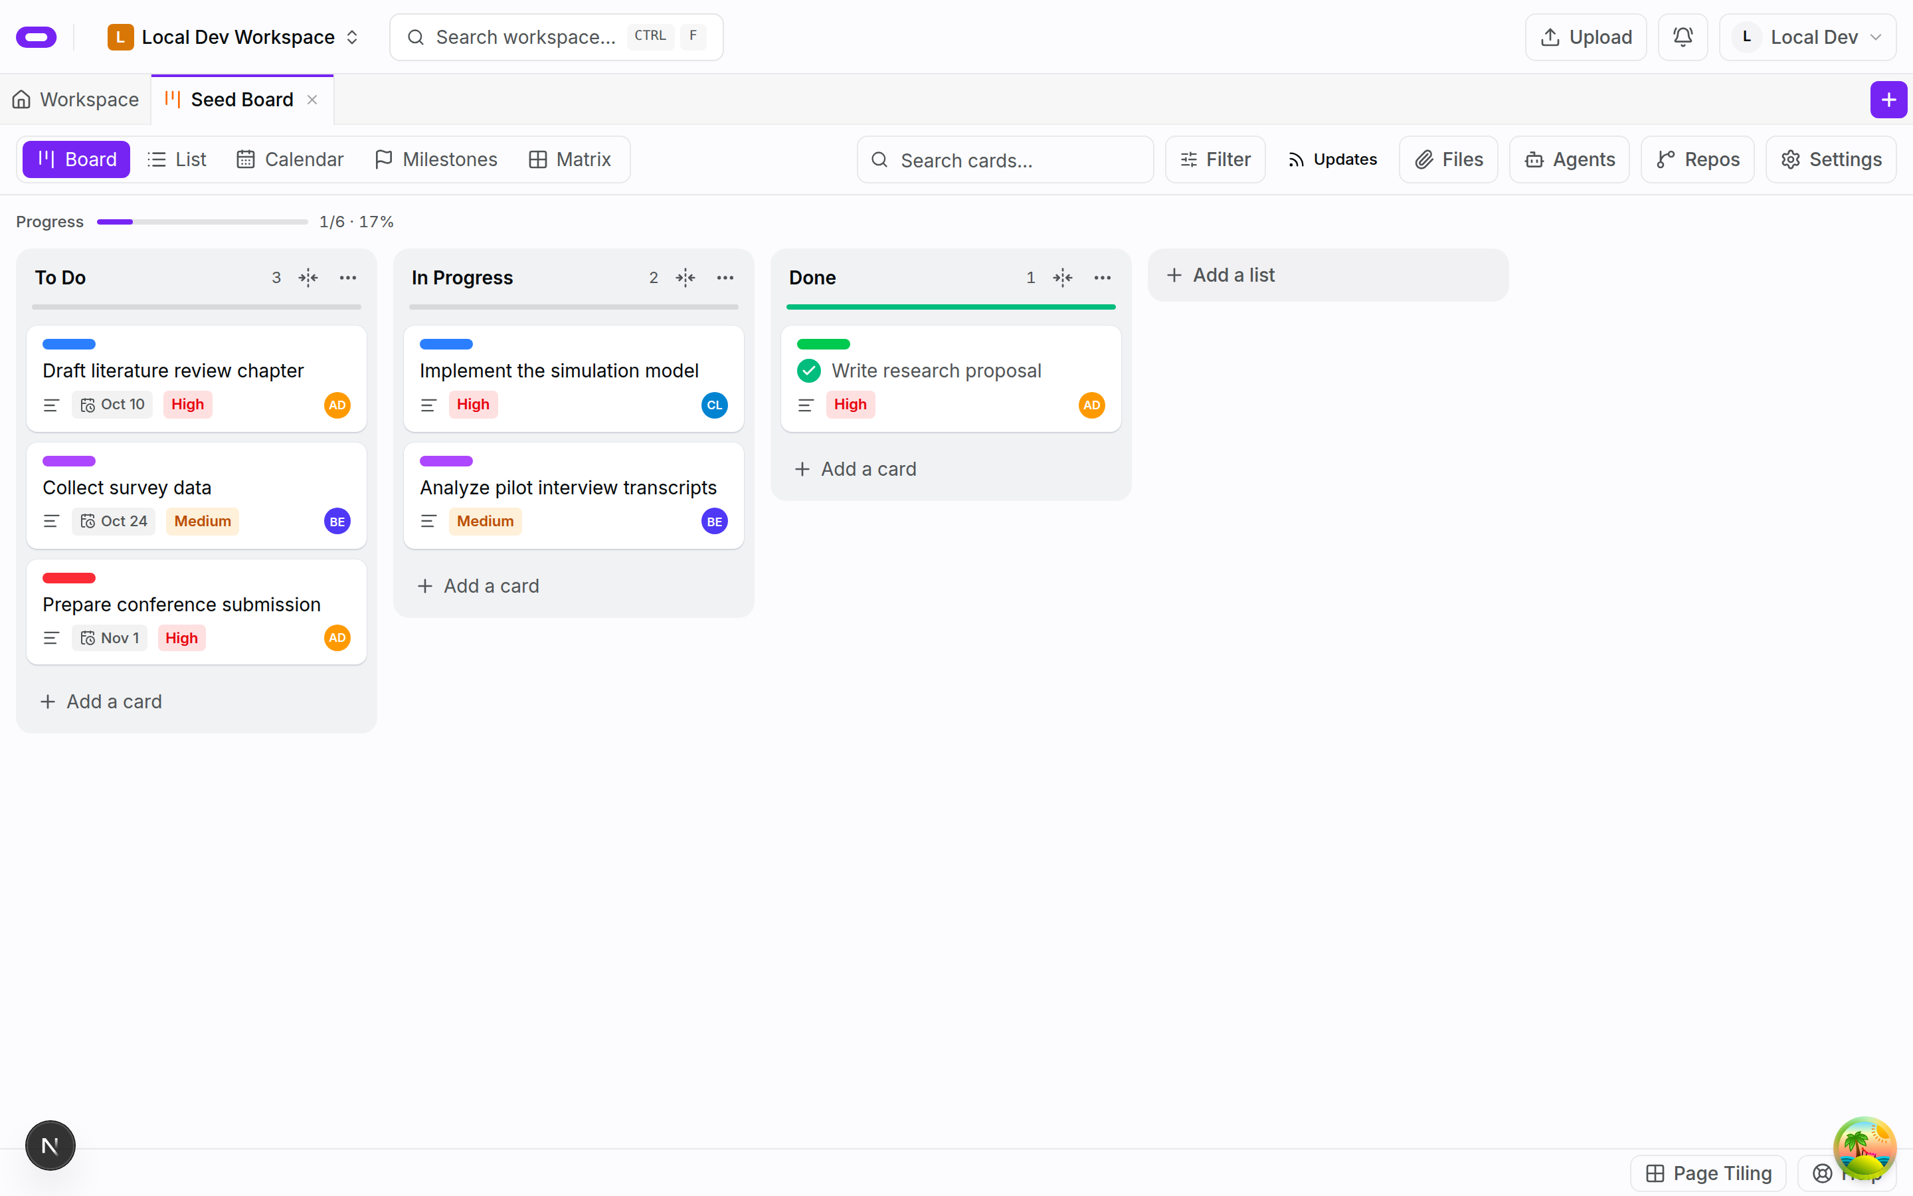Click description icon on Draft literature review card

[51, 405]
